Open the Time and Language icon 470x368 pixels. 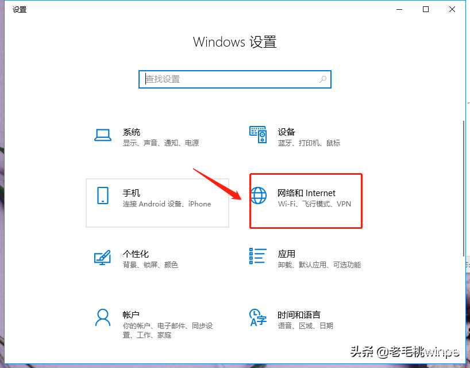click(x=258, y=317)
